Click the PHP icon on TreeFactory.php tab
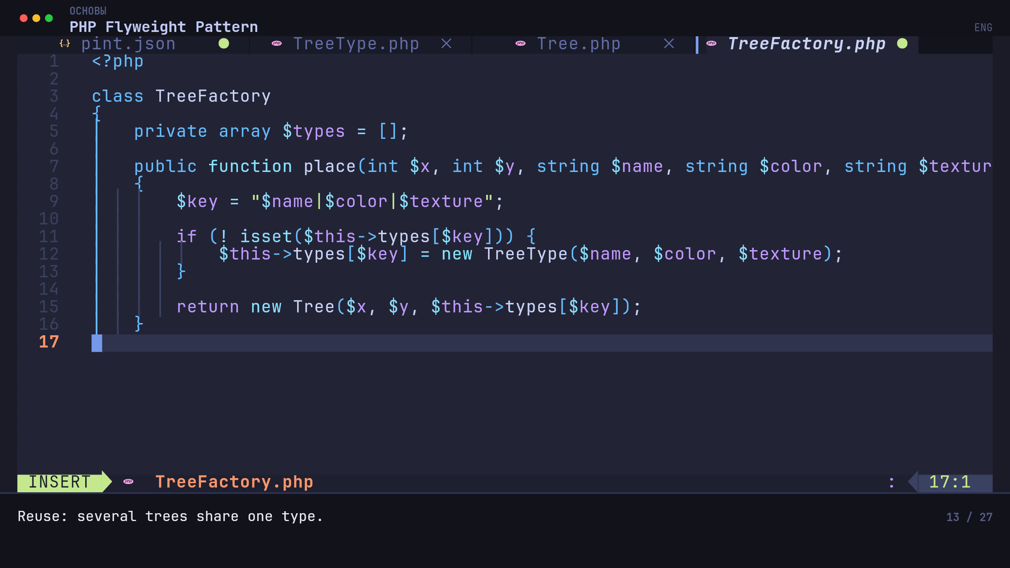The height and width of the screenshot is (568, 1010). [711, 43]
